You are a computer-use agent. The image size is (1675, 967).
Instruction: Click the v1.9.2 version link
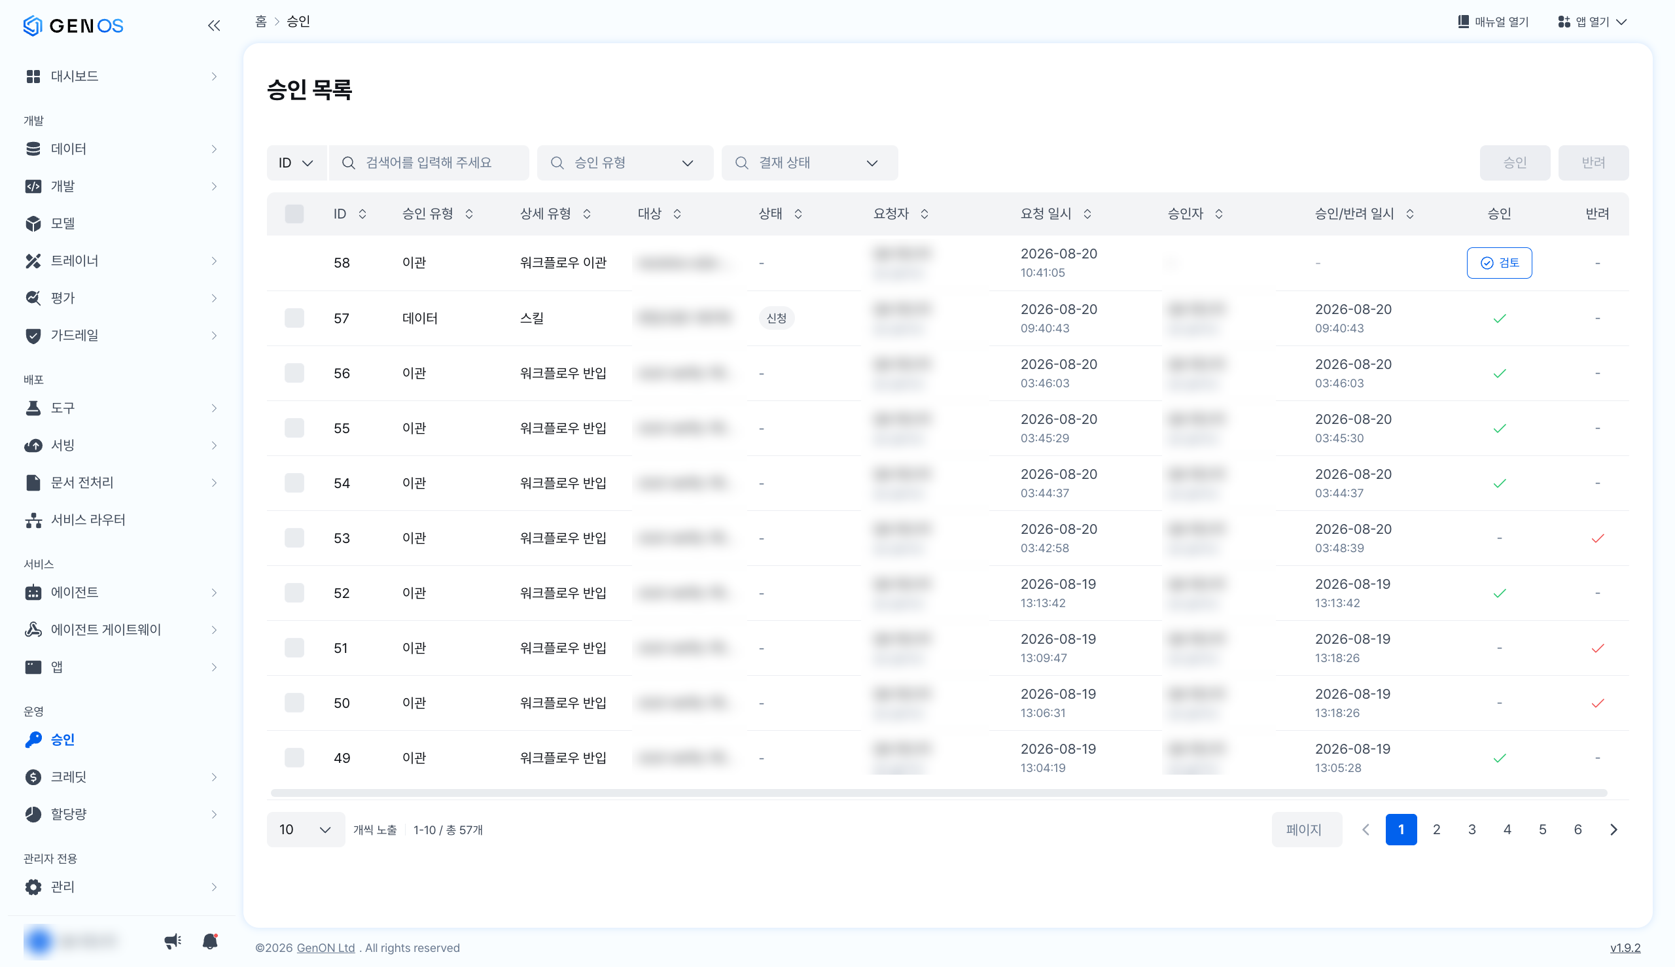tap(1625, 948)
